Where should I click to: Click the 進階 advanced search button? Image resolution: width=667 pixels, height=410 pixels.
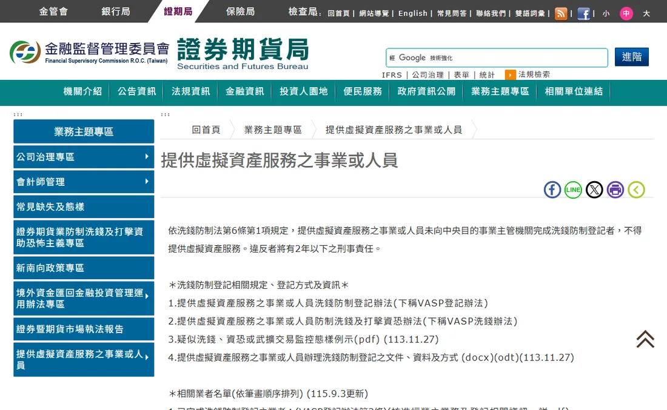(x=631, y=57)
